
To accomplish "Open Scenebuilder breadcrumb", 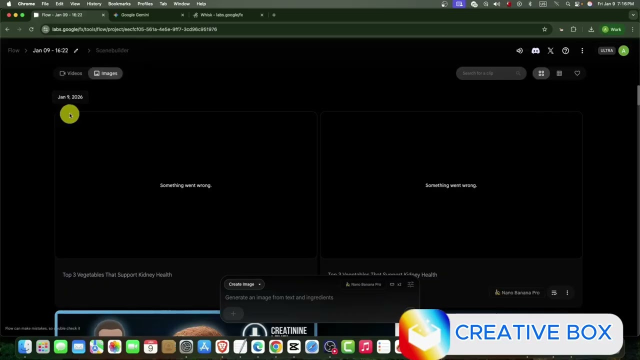I will (112, 50).
